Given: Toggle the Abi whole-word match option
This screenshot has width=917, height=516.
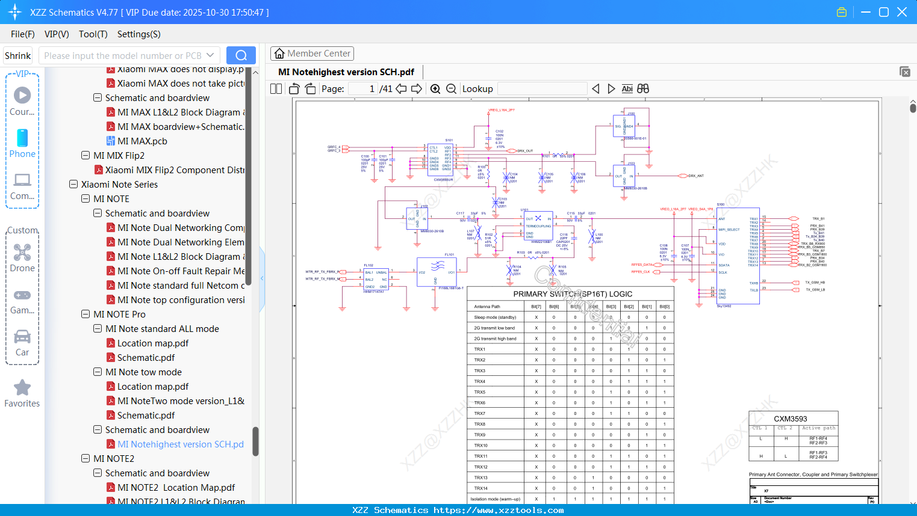Looking at the screenshot, I should (627, 89).
